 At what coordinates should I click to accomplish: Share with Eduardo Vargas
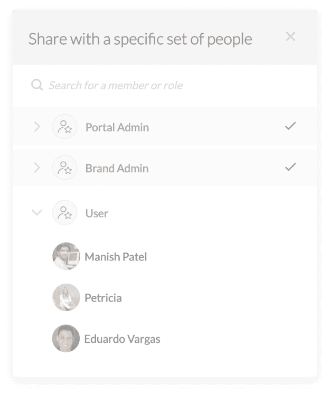tap(122, 339)
